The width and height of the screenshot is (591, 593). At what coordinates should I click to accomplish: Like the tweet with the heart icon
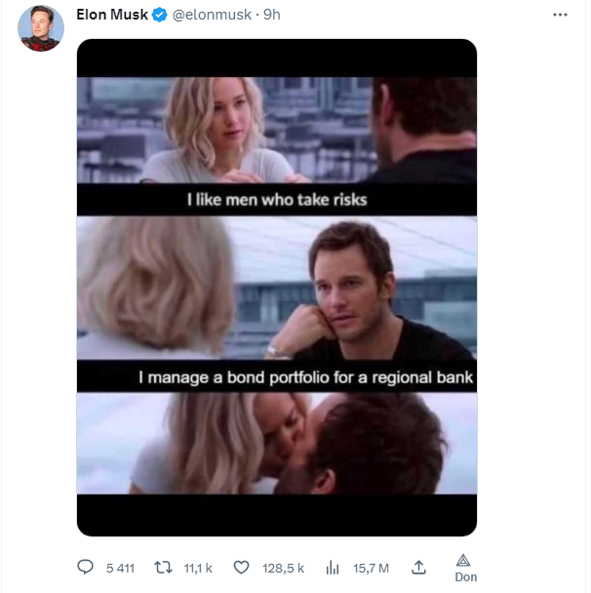tap(243, 567)
